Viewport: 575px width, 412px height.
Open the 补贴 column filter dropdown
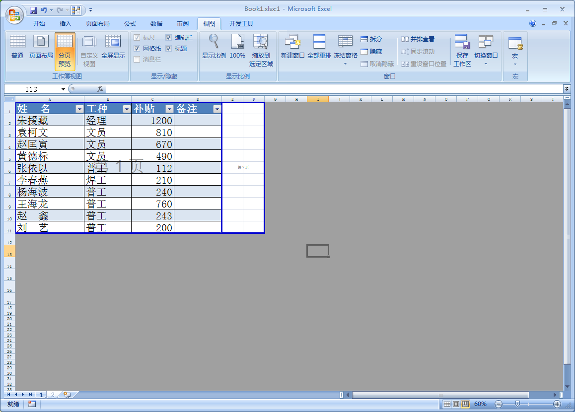tap(169, 109)
